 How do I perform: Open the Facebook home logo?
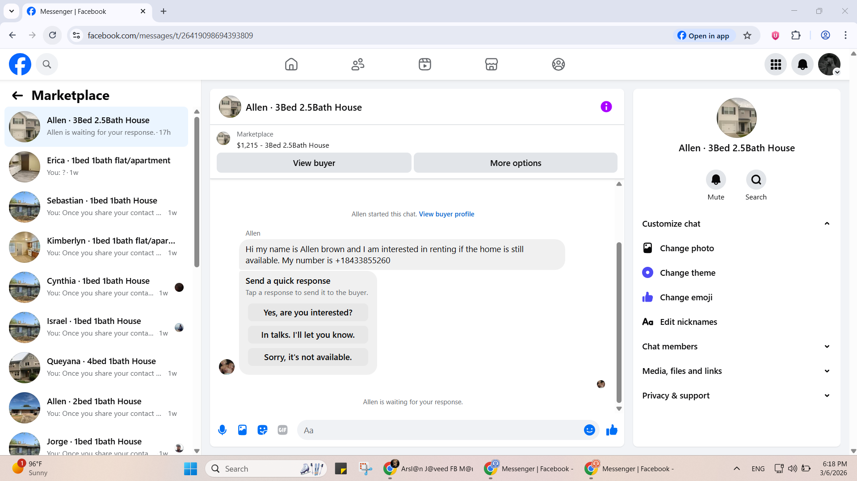click(x=20, y=64)
